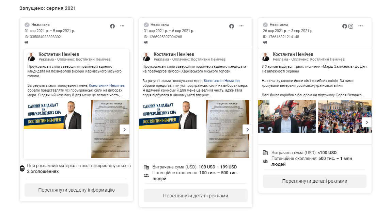Click the Instagram icon on third ad card
The image size is (390, 212).
(x=351, y=26)
